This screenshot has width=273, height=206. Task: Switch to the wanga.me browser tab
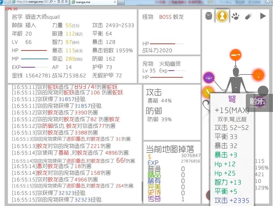(x=94, y=2)
